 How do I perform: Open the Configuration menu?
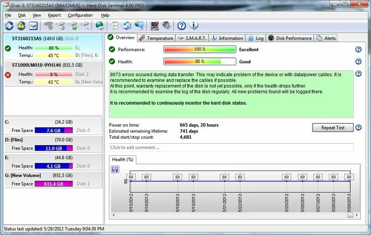80,15
